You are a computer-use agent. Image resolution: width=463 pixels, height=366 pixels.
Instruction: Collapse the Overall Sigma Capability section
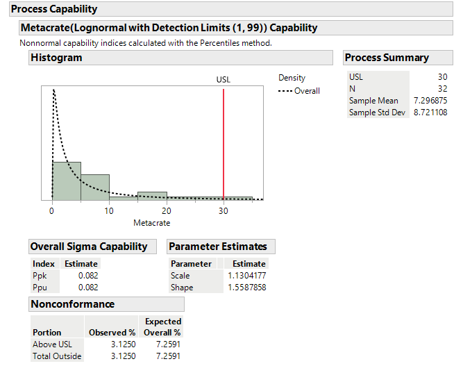[89, 246]
